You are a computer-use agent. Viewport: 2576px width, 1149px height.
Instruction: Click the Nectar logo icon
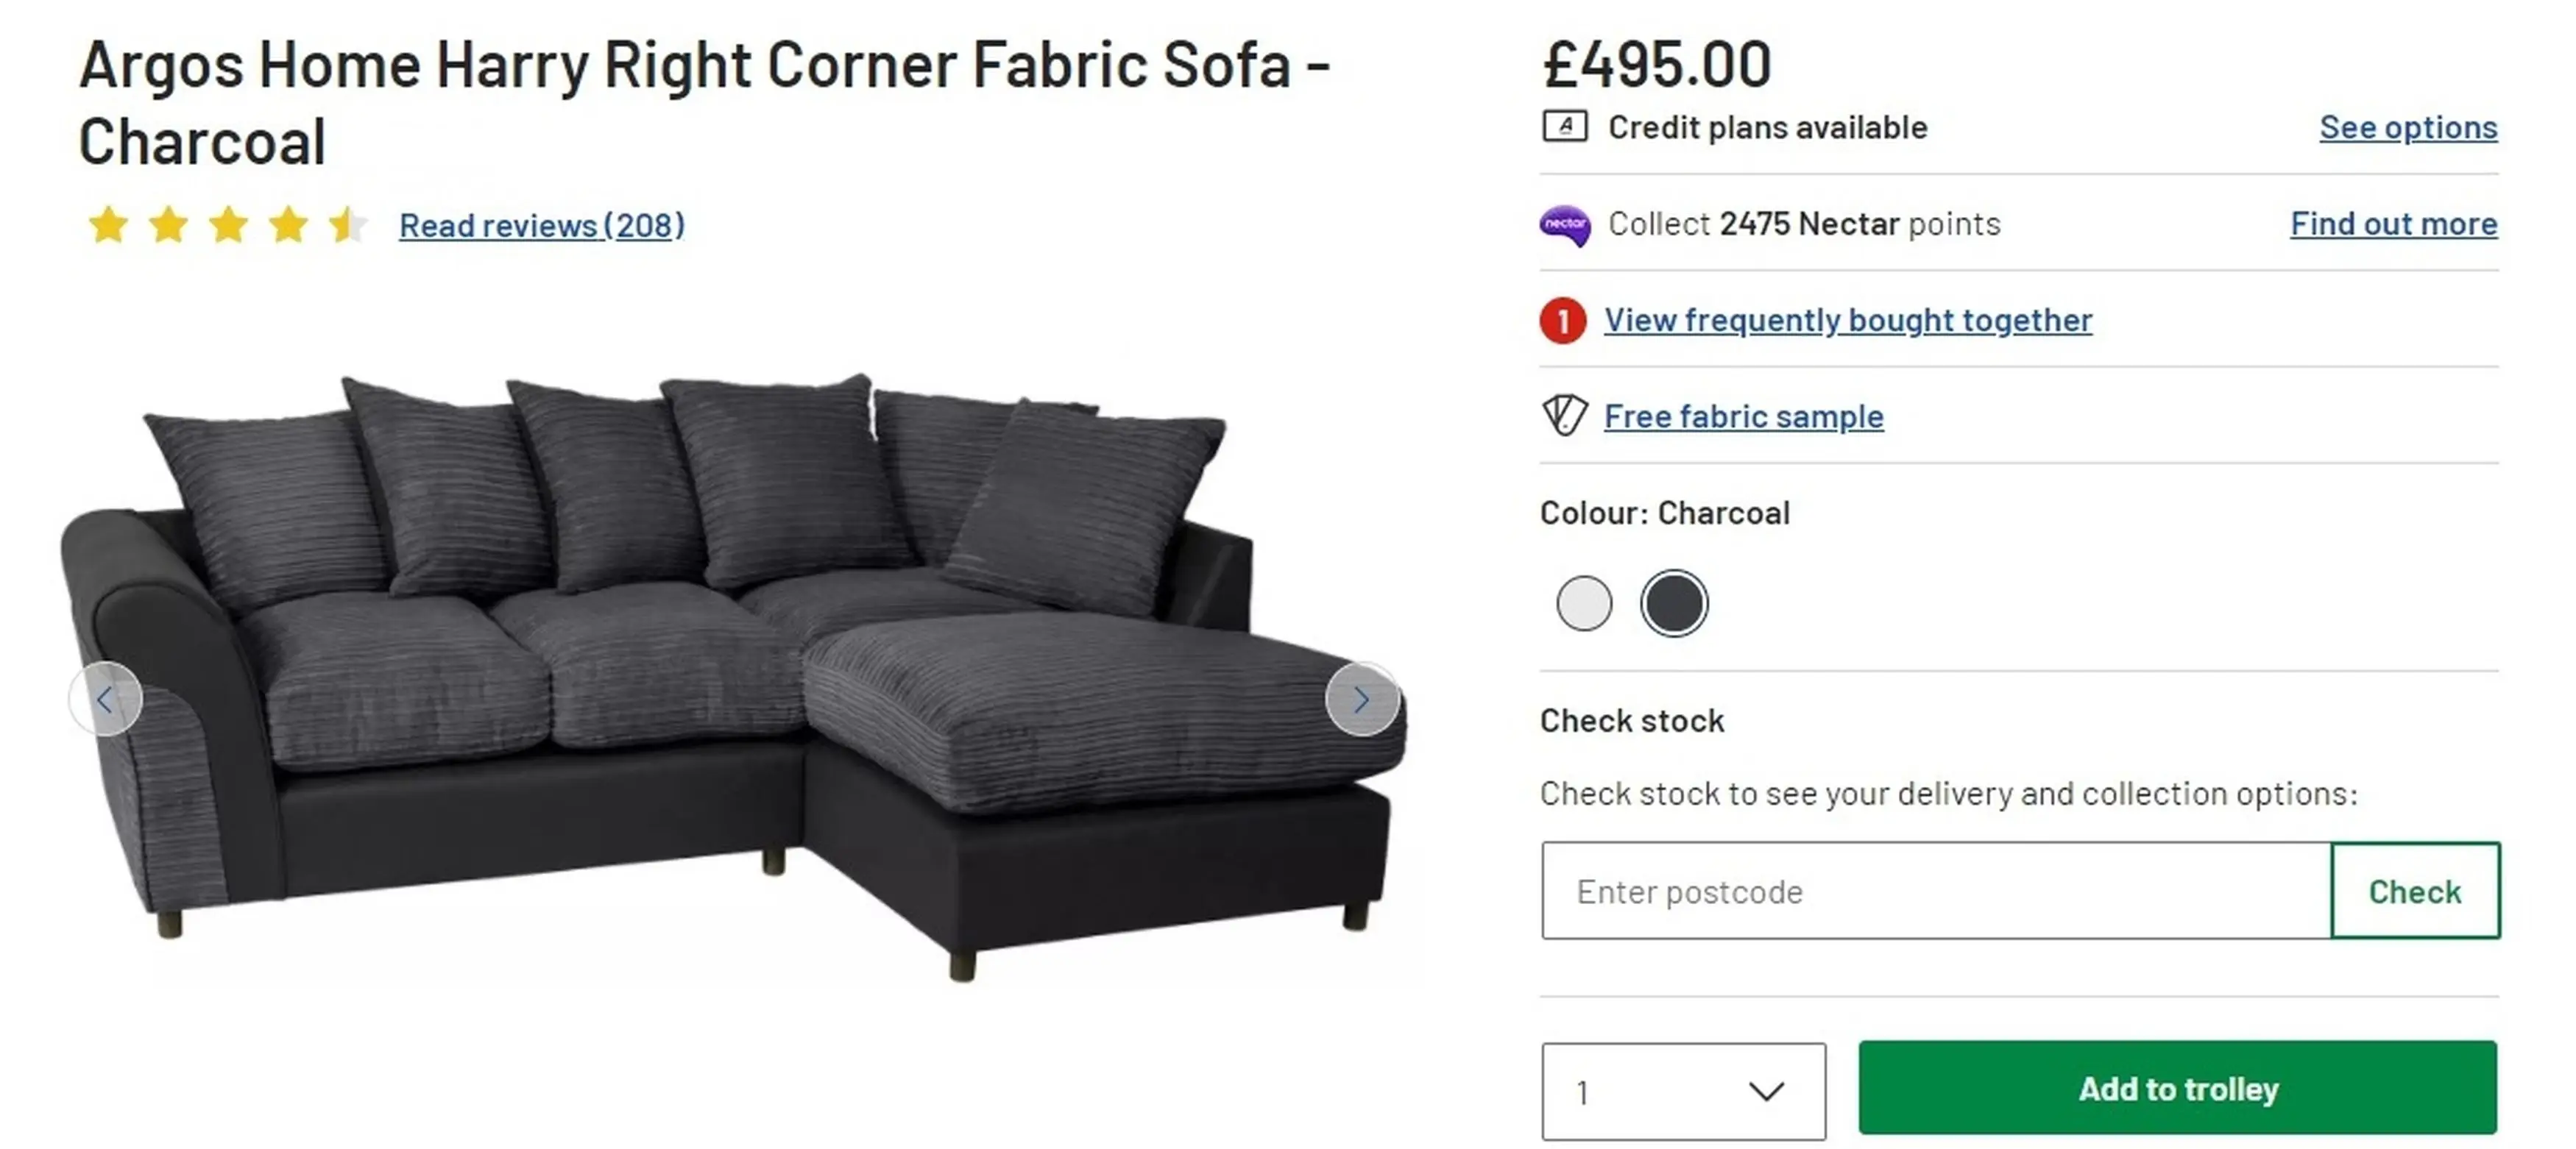coord(1564,225)
